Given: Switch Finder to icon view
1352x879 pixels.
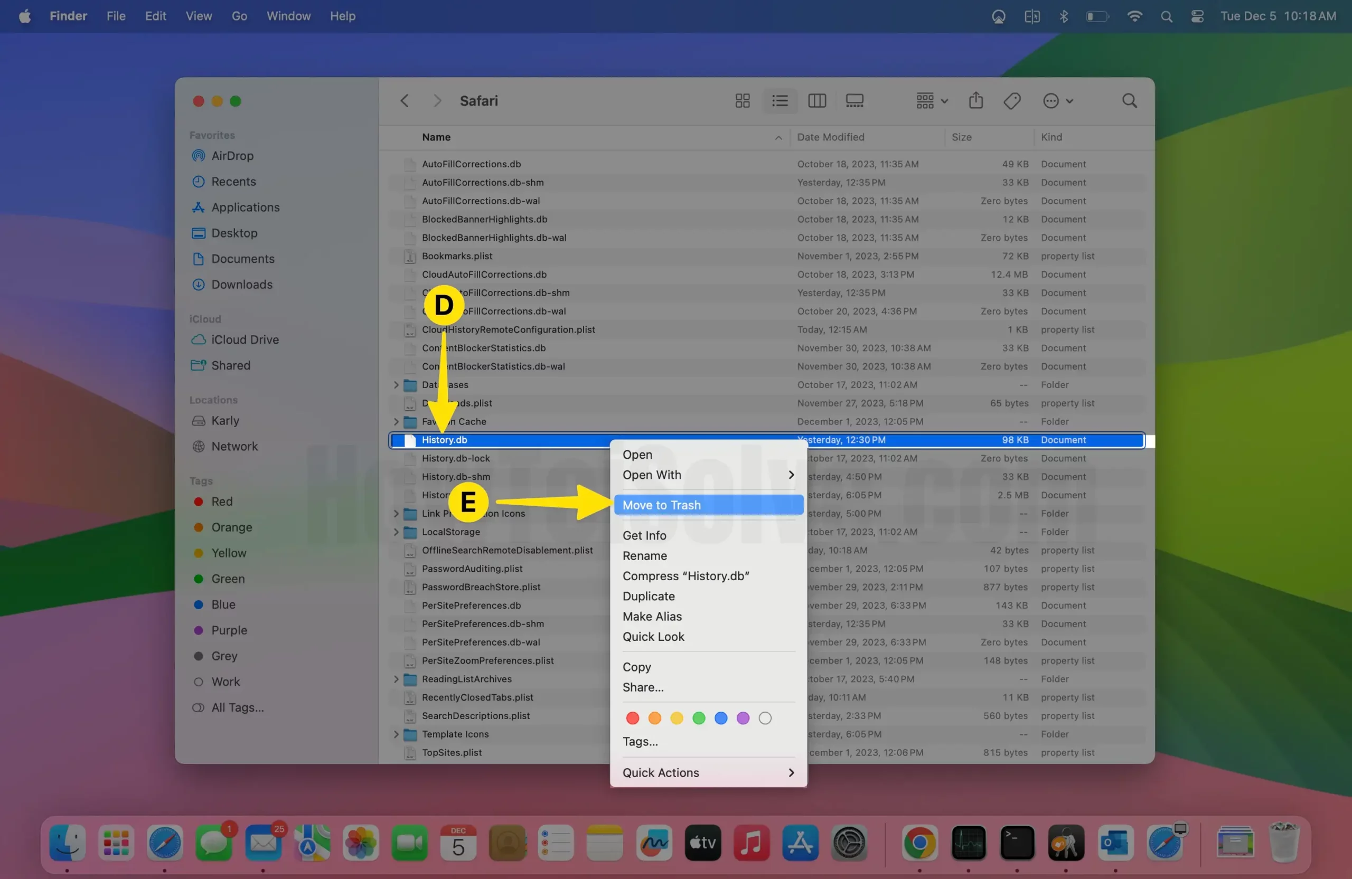Looking at the screenshot, I should coord(742,100).
